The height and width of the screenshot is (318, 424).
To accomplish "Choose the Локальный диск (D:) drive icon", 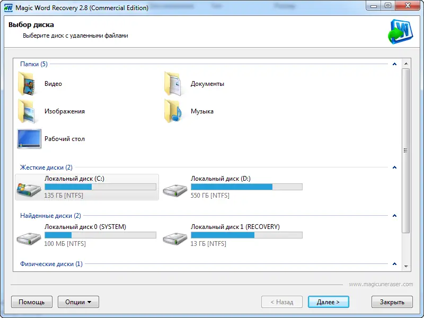I will pos(175,190).
